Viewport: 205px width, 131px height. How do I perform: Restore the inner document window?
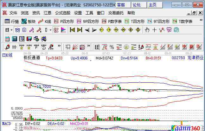pos(194,13)
